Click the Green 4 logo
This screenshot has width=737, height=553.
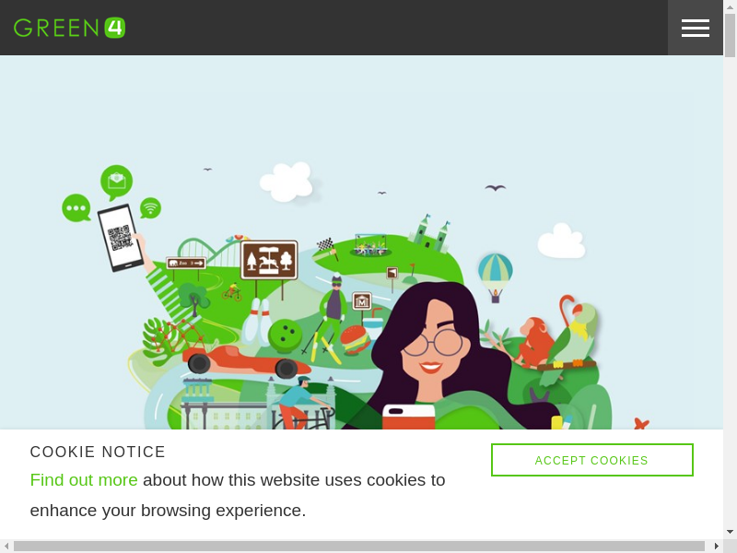70,28
